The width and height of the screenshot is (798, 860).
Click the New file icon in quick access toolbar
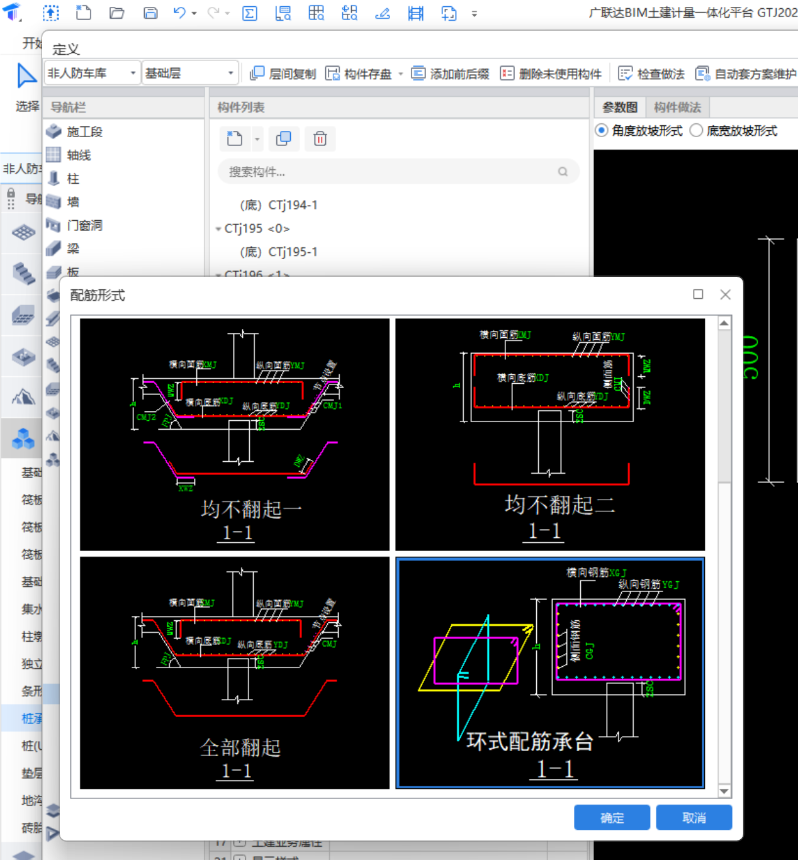click(x=84, y=13)
